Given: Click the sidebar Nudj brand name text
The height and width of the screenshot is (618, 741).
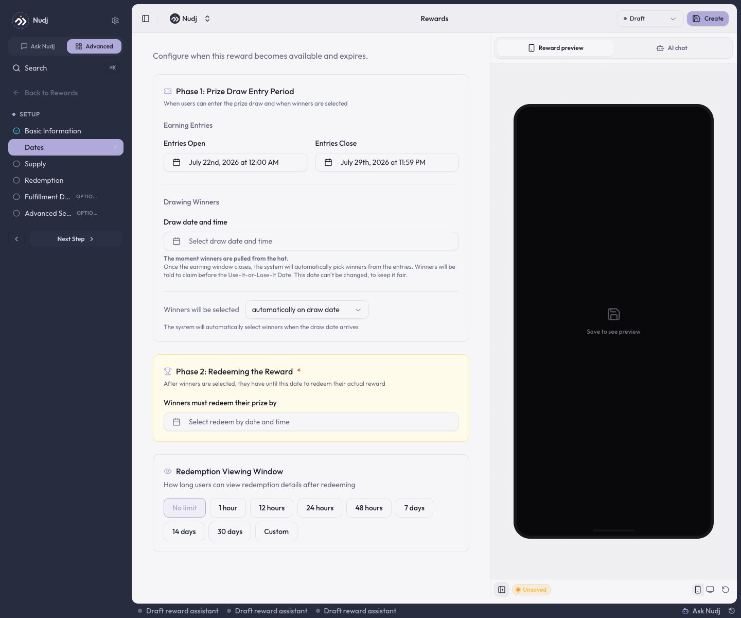Looking at the screenshot, I should coord(40,20).
